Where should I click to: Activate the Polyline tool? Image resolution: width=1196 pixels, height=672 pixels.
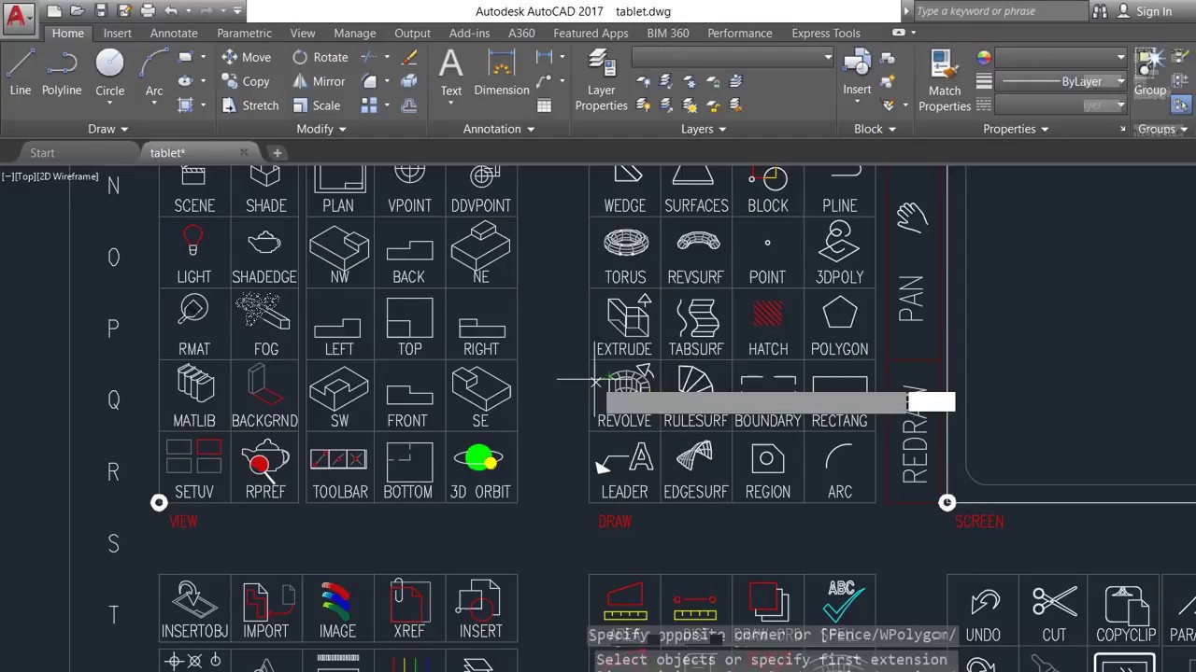coord(62,73)
